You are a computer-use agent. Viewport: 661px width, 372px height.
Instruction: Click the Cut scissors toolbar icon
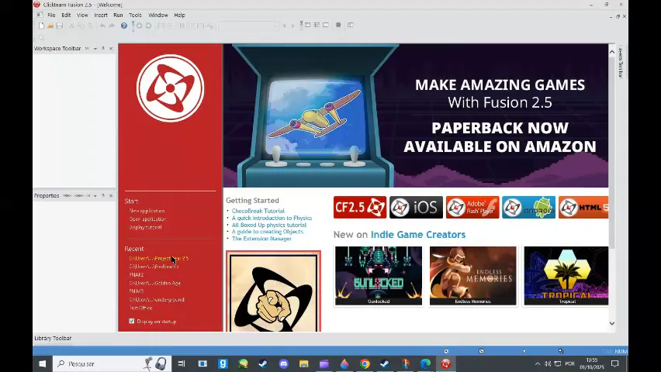71,26
